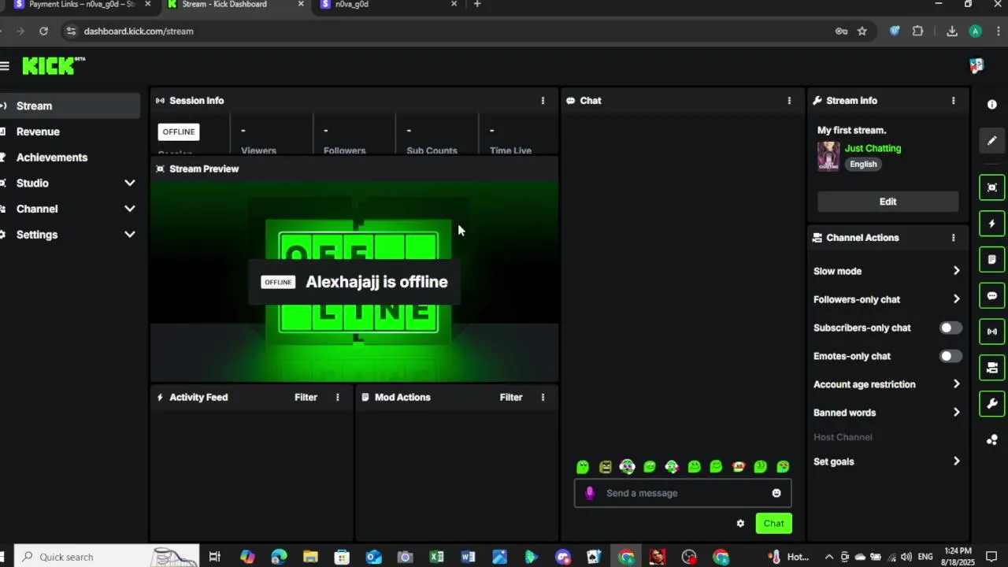Viewport: 1008px width, 567px height.
Task: Insert the first green blob emote
Action: [x=583, y=467]
